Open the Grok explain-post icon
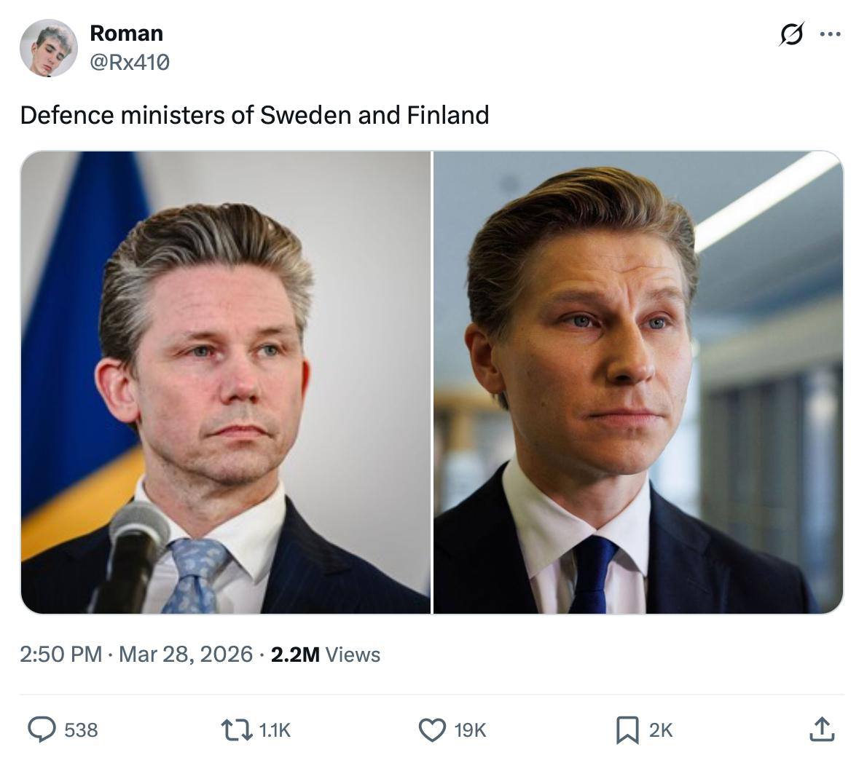Screen dimensions: 867x763 click(x=791, y=34)
